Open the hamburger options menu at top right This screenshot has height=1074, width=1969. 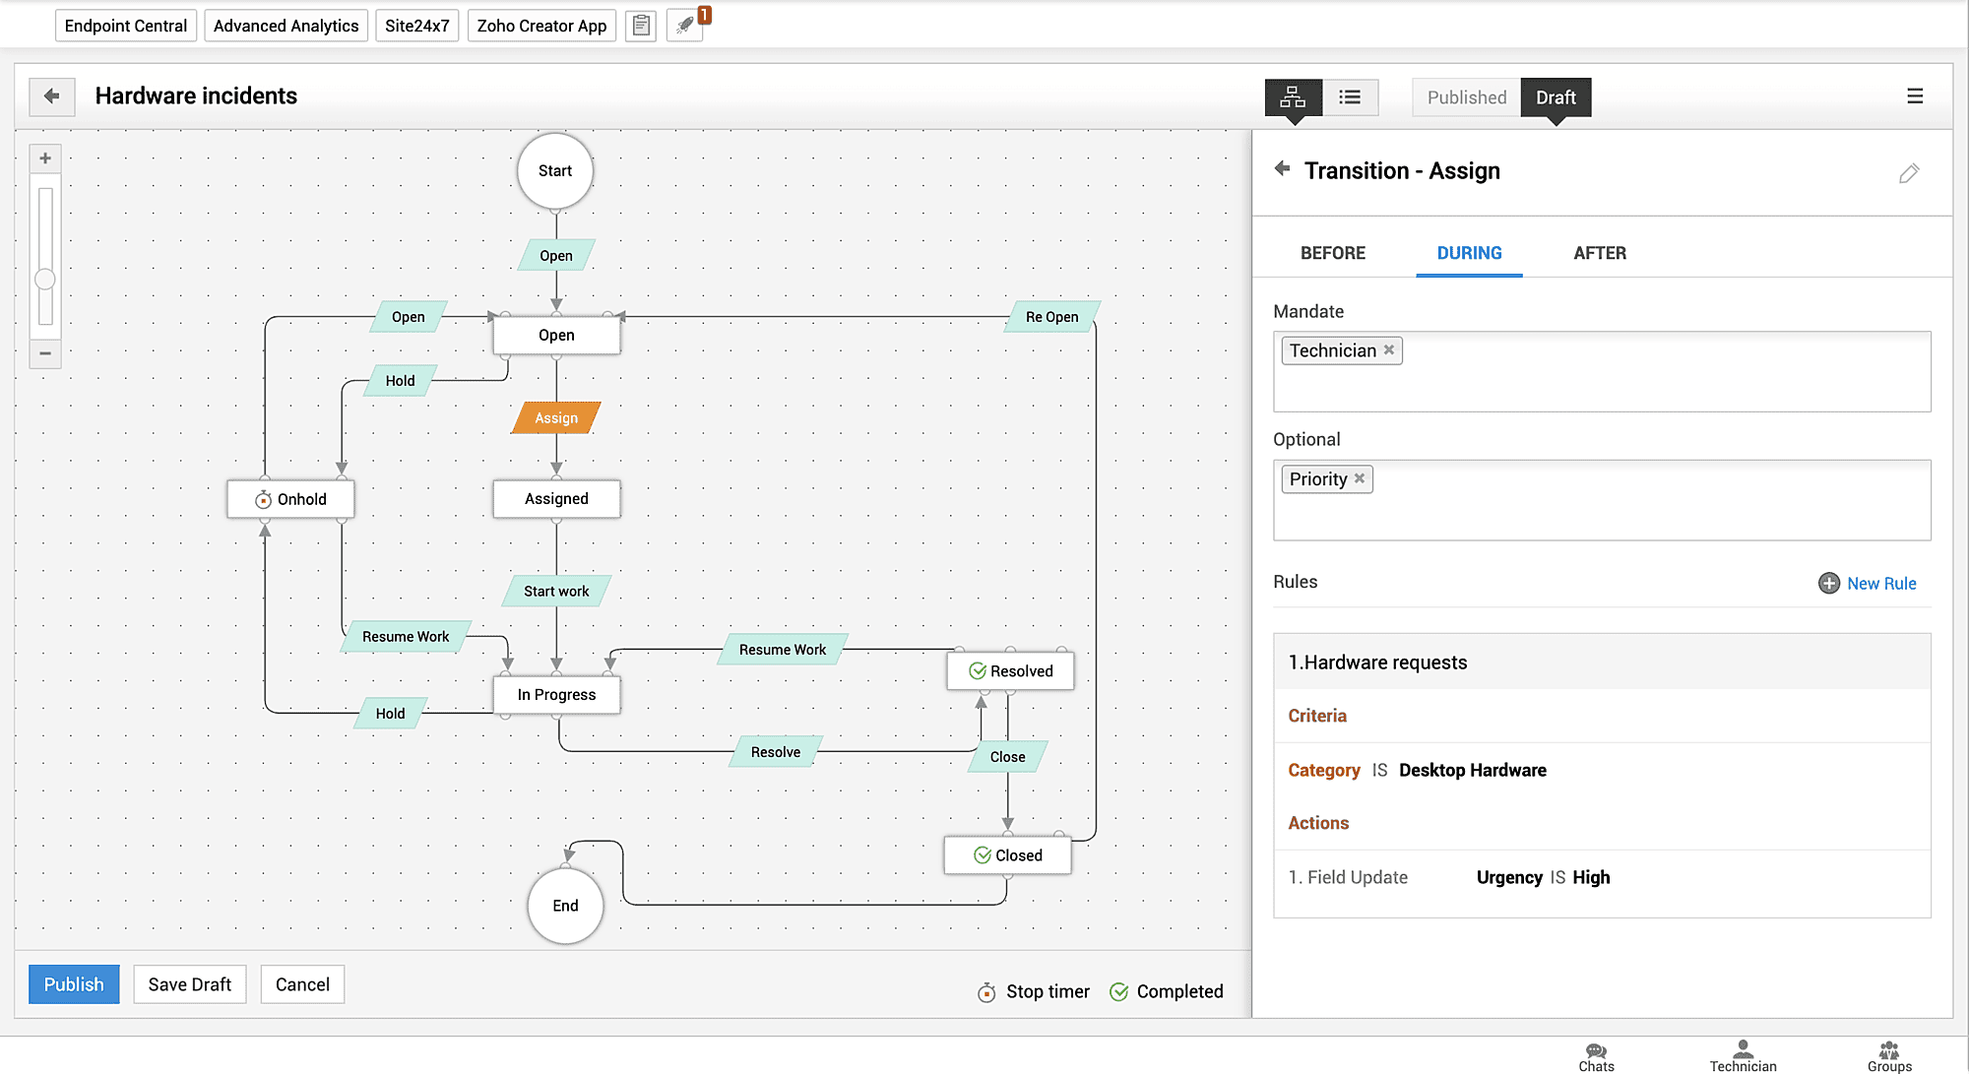pyautogui.click(x=1915, y=95)
